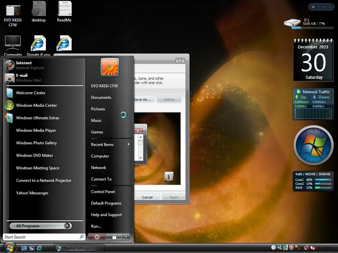The image size is (338, 253).
Task: Open EVO K410i CFW user folder
Action: (104, 86)
